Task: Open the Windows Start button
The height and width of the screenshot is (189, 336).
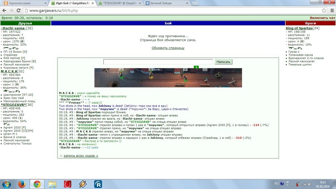Action: tap(7, 184)
